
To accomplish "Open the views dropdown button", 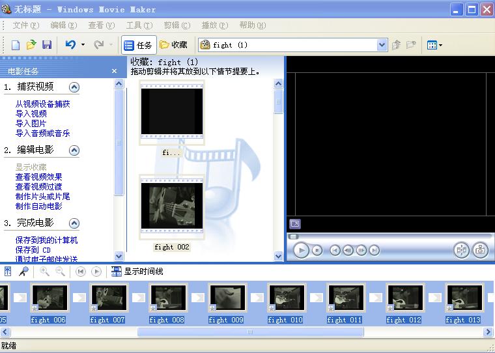I will 434,45.
